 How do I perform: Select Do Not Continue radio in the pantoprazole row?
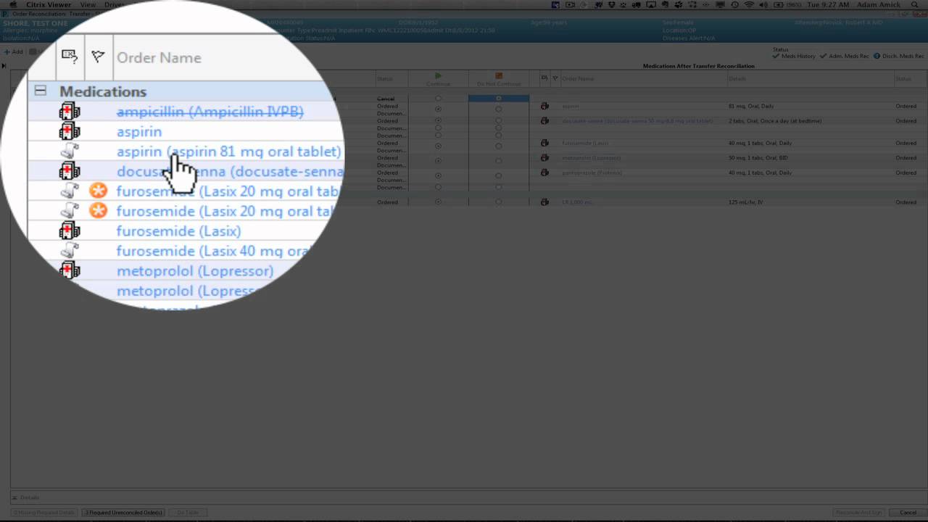498,175
